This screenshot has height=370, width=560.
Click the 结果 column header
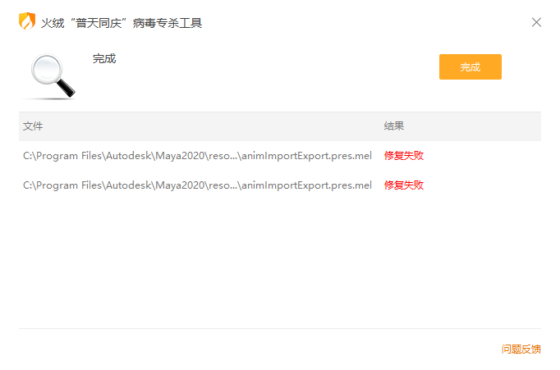pos(394,126)
